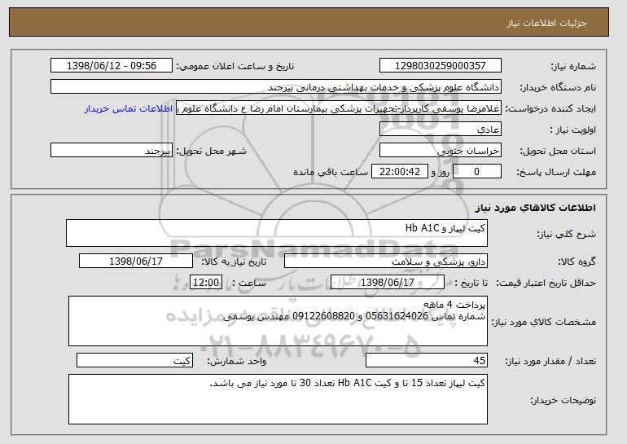
Task: Click the شماره نیاز label
Action: 573,66
